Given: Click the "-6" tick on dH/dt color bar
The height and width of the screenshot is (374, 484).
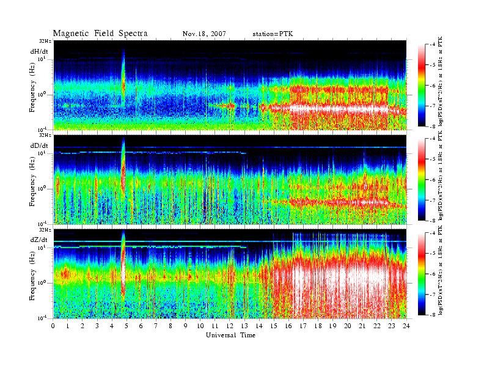Looking at the screenshot, I should coord(433,86).
